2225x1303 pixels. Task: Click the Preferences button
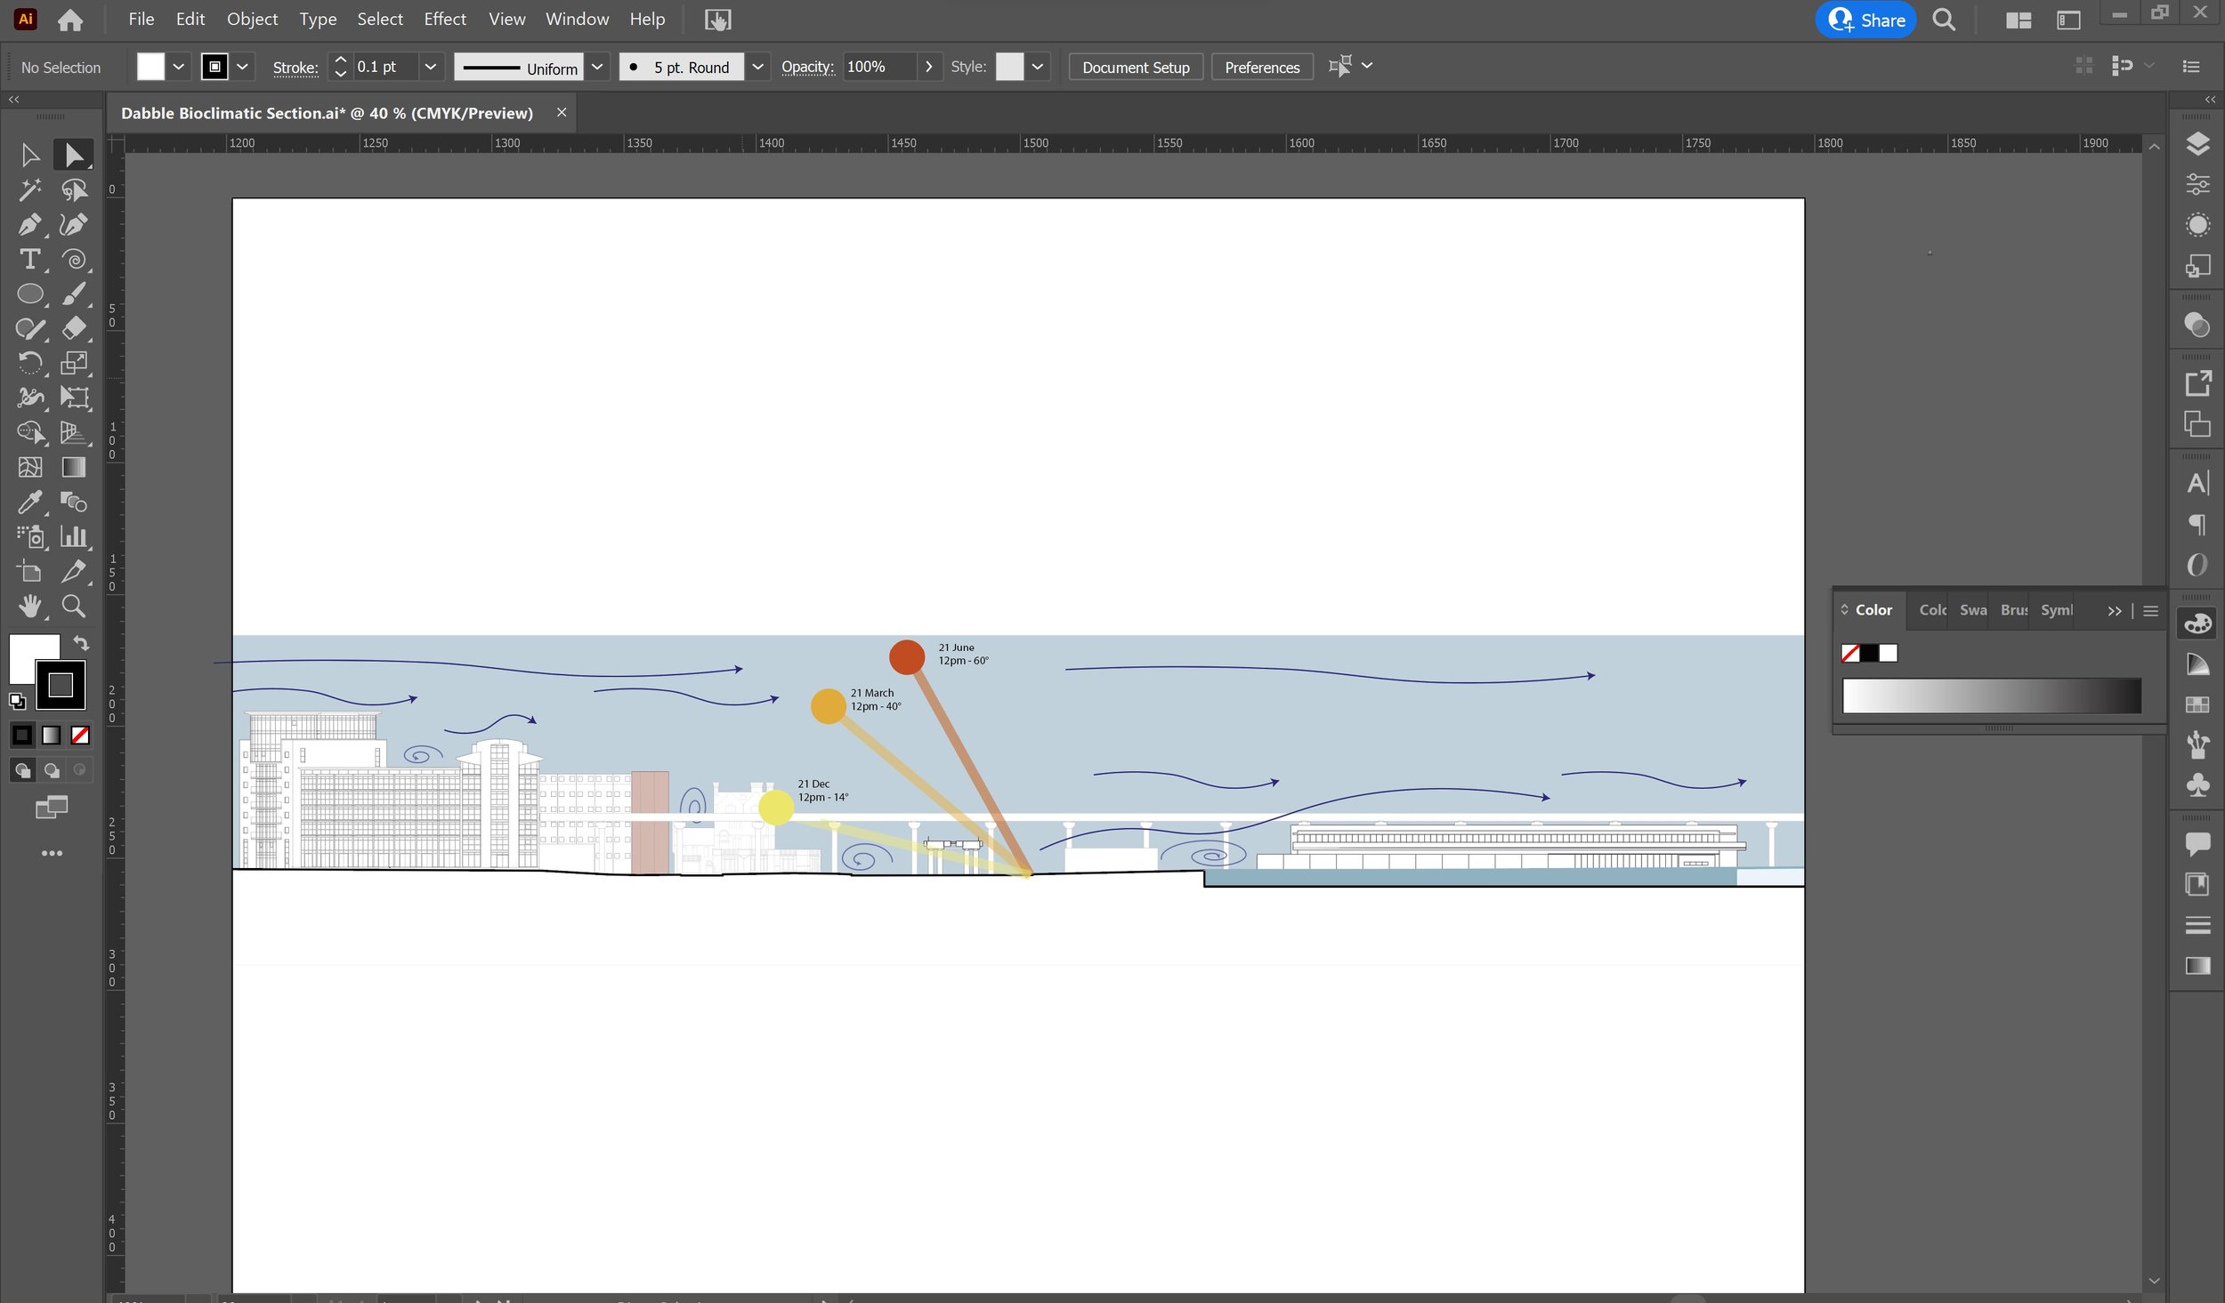coord(1262,67)
